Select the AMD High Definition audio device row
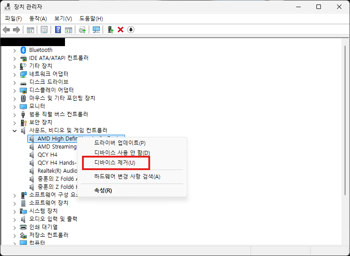The width and height of the screenshot is (350, 256). pyautogui.click(x=53, y=139)
